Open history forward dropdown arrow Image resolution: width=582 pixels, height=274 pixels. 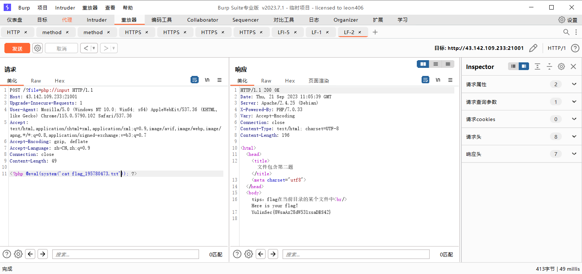tap(113, 48)
